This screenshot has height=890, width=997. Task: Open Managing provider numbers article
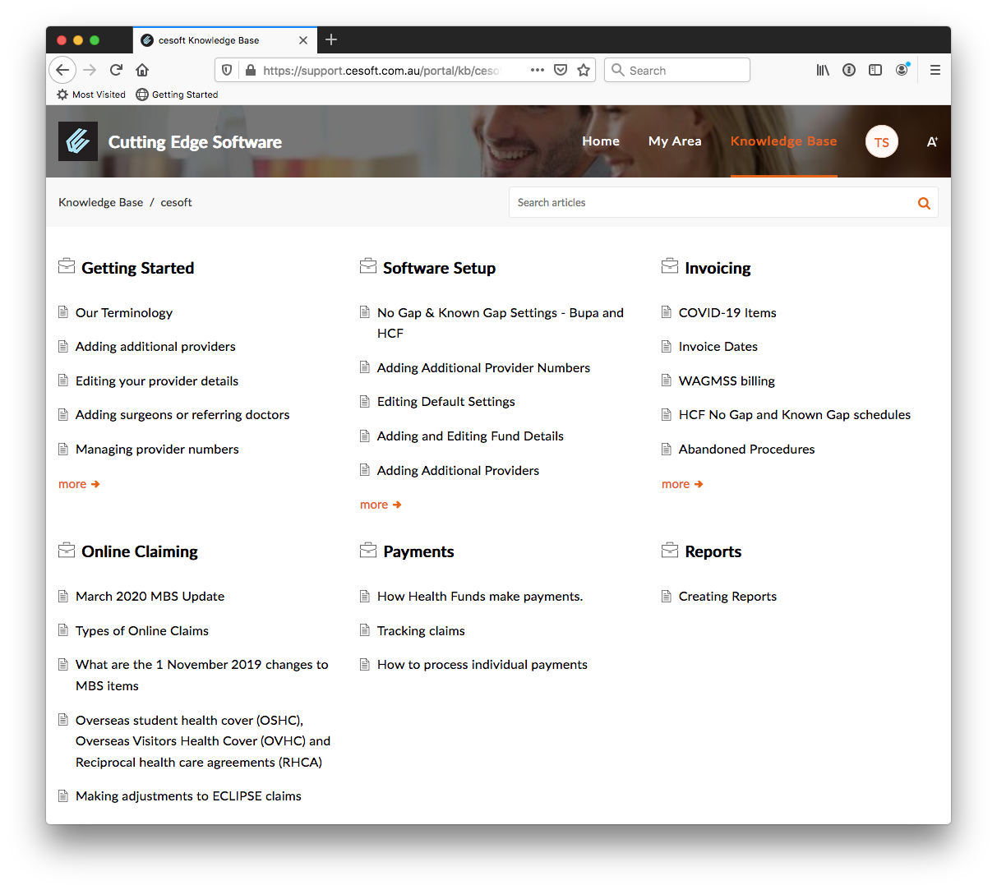click(x=157, y=450)
